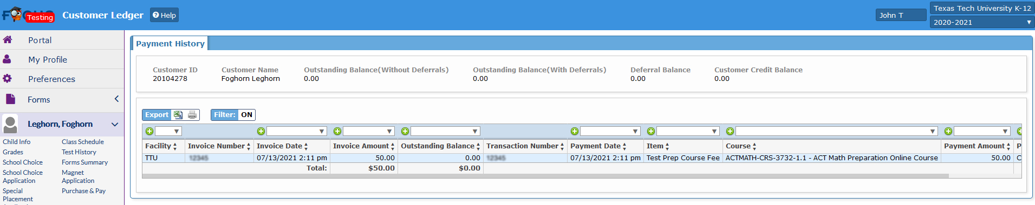This screenshot has height=205, width=1035.
Task: Open the Portal menu item
Action: click(40, 40)
